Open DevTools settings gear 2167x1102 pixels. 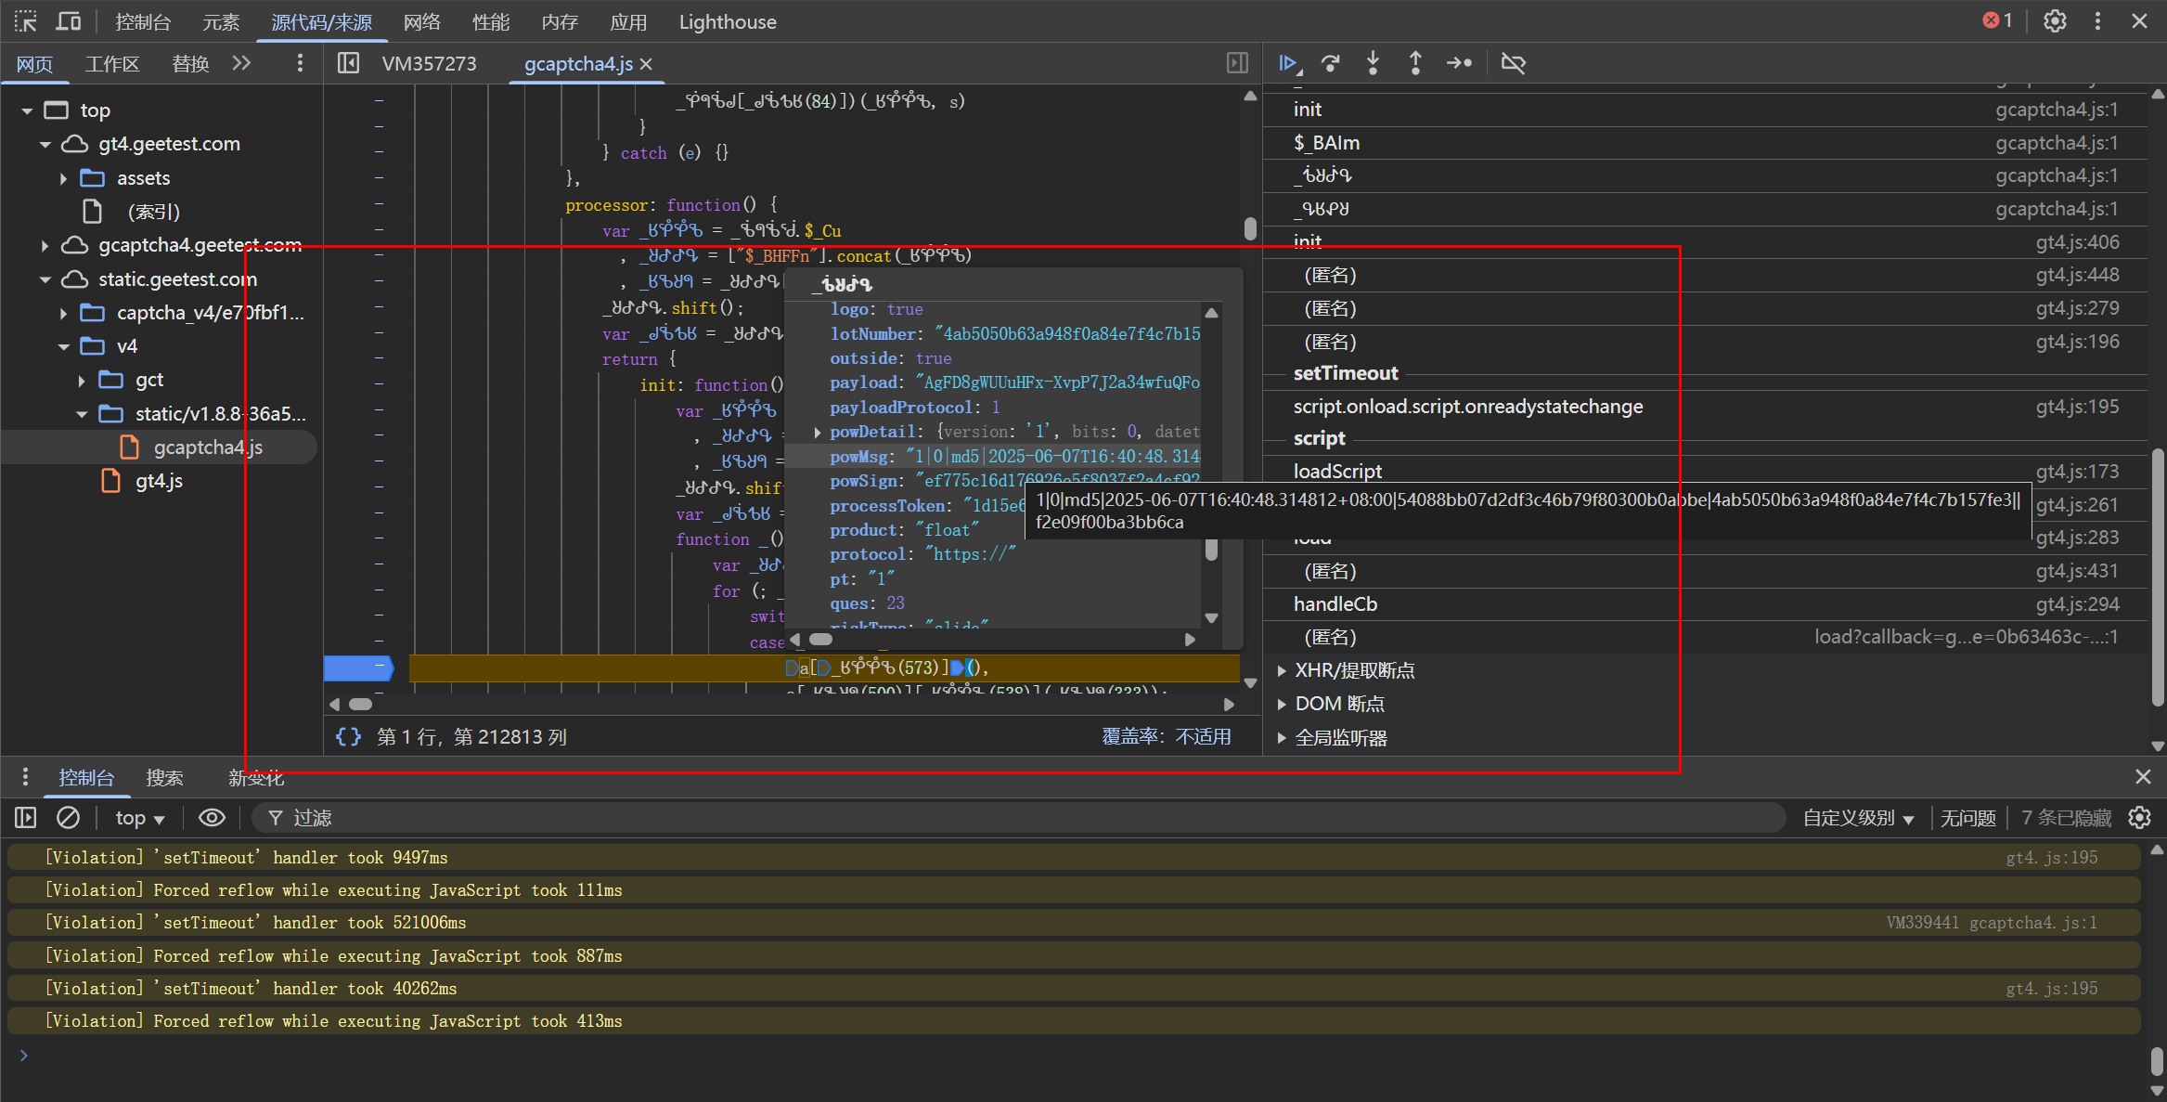pyautogui.click(x=2055, y=21)
